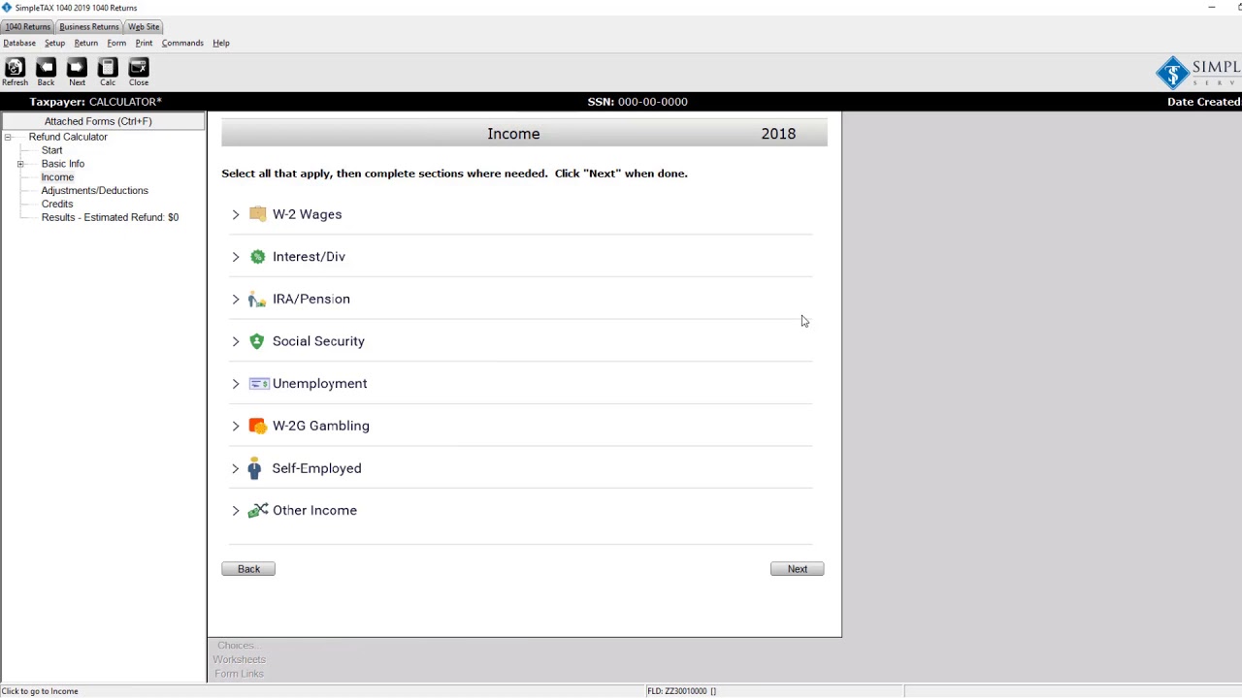
Task: Open the Form menu
Action: [x=116, y=43]
